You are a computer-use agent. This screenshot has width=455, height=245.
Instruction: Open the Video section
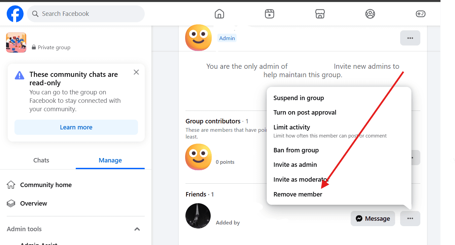pos(269,14)
